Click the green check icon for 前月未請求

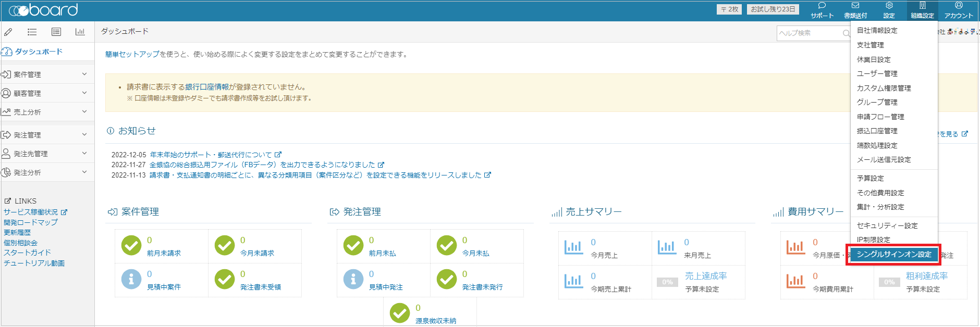131,245
